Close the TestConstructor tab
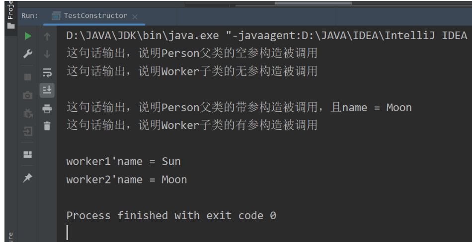 tap(135, 16)
